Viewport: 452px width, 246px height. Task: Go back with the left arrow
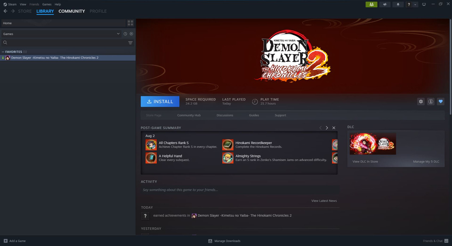point(5,11)
